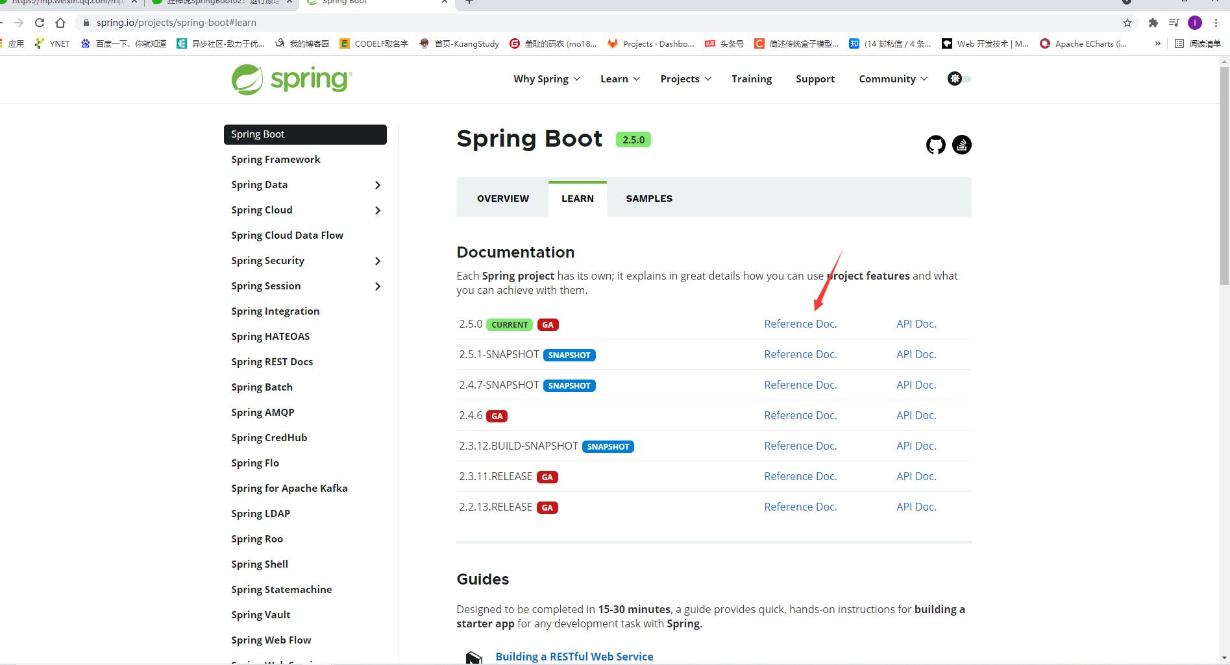Open Reference Doc. for 2.2.13.RELEASE
The height and width of the screenshot is (665, 1230).
pyautogui.click(x=800, y=507)
